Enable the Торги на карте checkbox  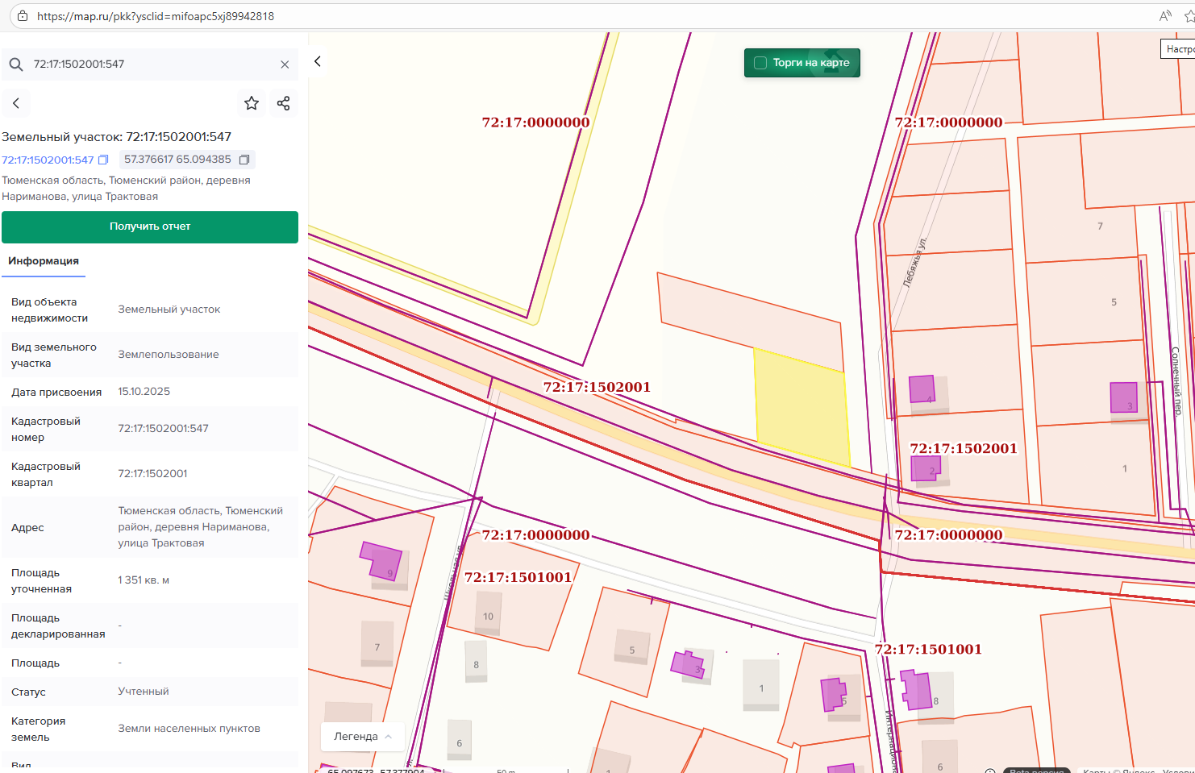coord(760,63)
